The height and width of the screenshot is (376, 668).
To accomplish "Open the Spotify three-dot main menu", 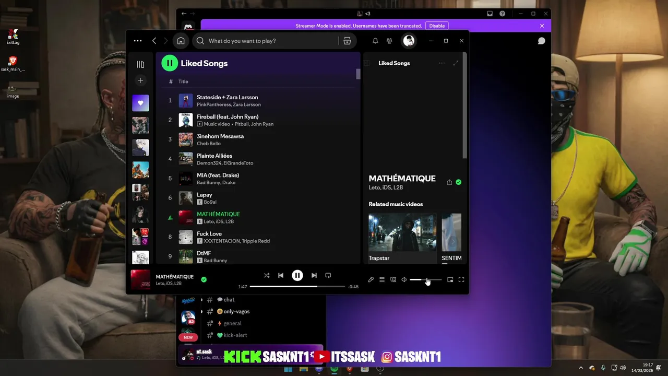I will (138, 41).
